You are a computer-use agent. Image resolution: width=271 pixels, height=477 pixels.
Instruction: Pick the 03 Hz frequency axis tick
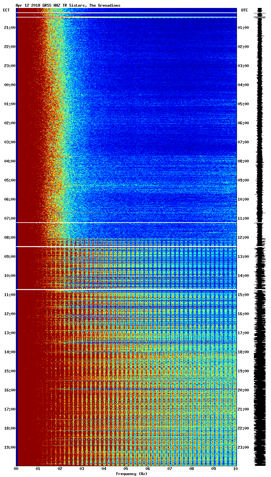click(82, 469)
